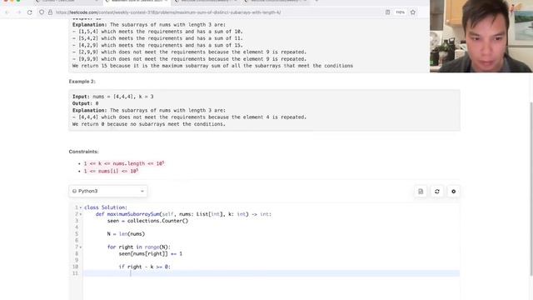Click the '1 <= k <= nums.length' constraint

point(124,163)
